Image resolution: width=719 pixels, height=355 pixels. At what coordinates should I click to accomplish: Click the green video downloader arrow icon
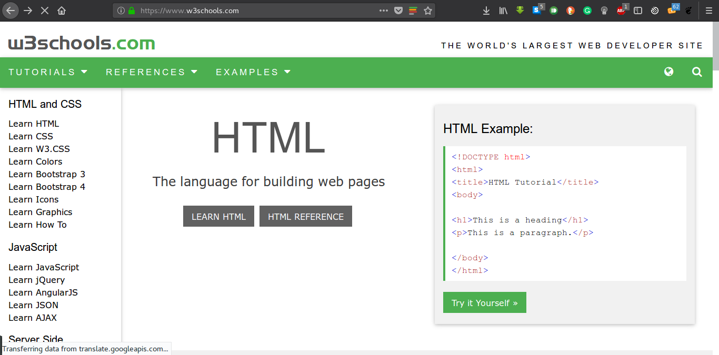520,11
